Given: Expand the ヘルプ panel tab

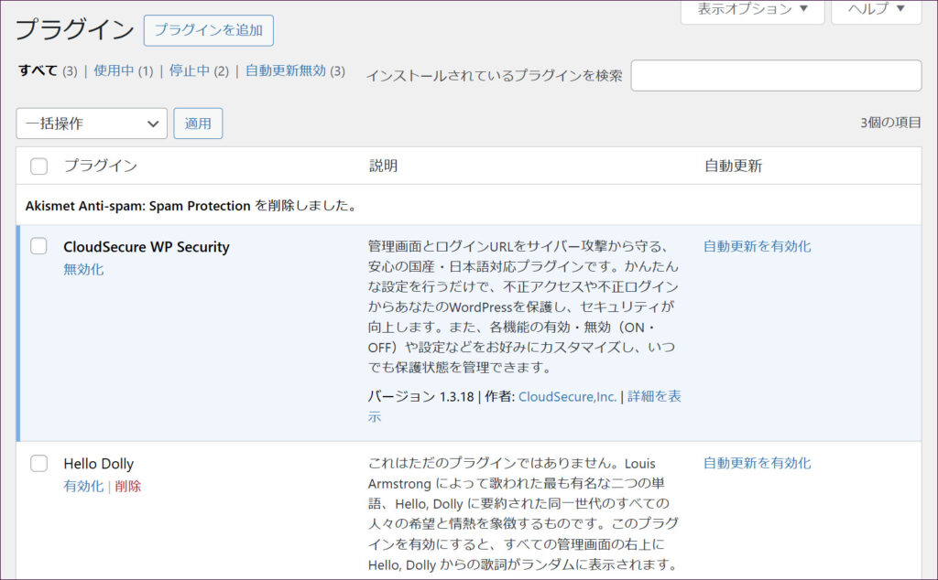Looking at the screenshot, I should [876, 9].
